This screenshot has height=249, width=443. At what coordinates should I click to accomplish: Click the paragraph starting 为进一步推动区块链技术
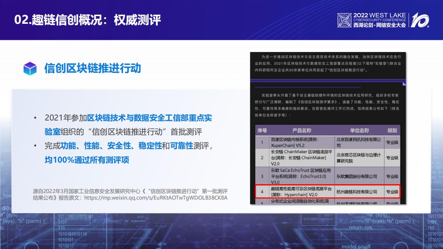(328, 63)
